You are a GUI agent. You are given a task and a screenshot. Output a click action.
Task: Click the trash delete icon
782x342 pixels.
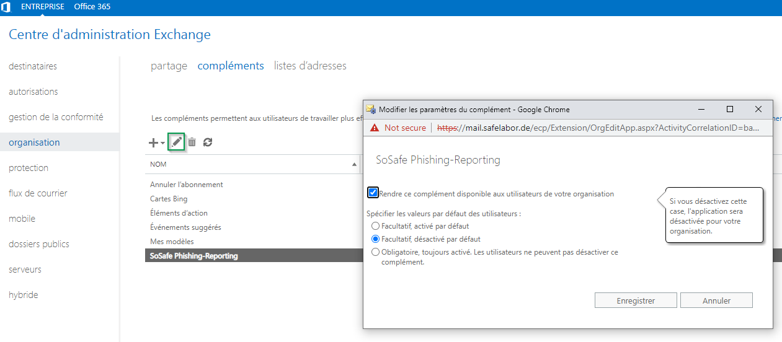[x=192, y=142]
